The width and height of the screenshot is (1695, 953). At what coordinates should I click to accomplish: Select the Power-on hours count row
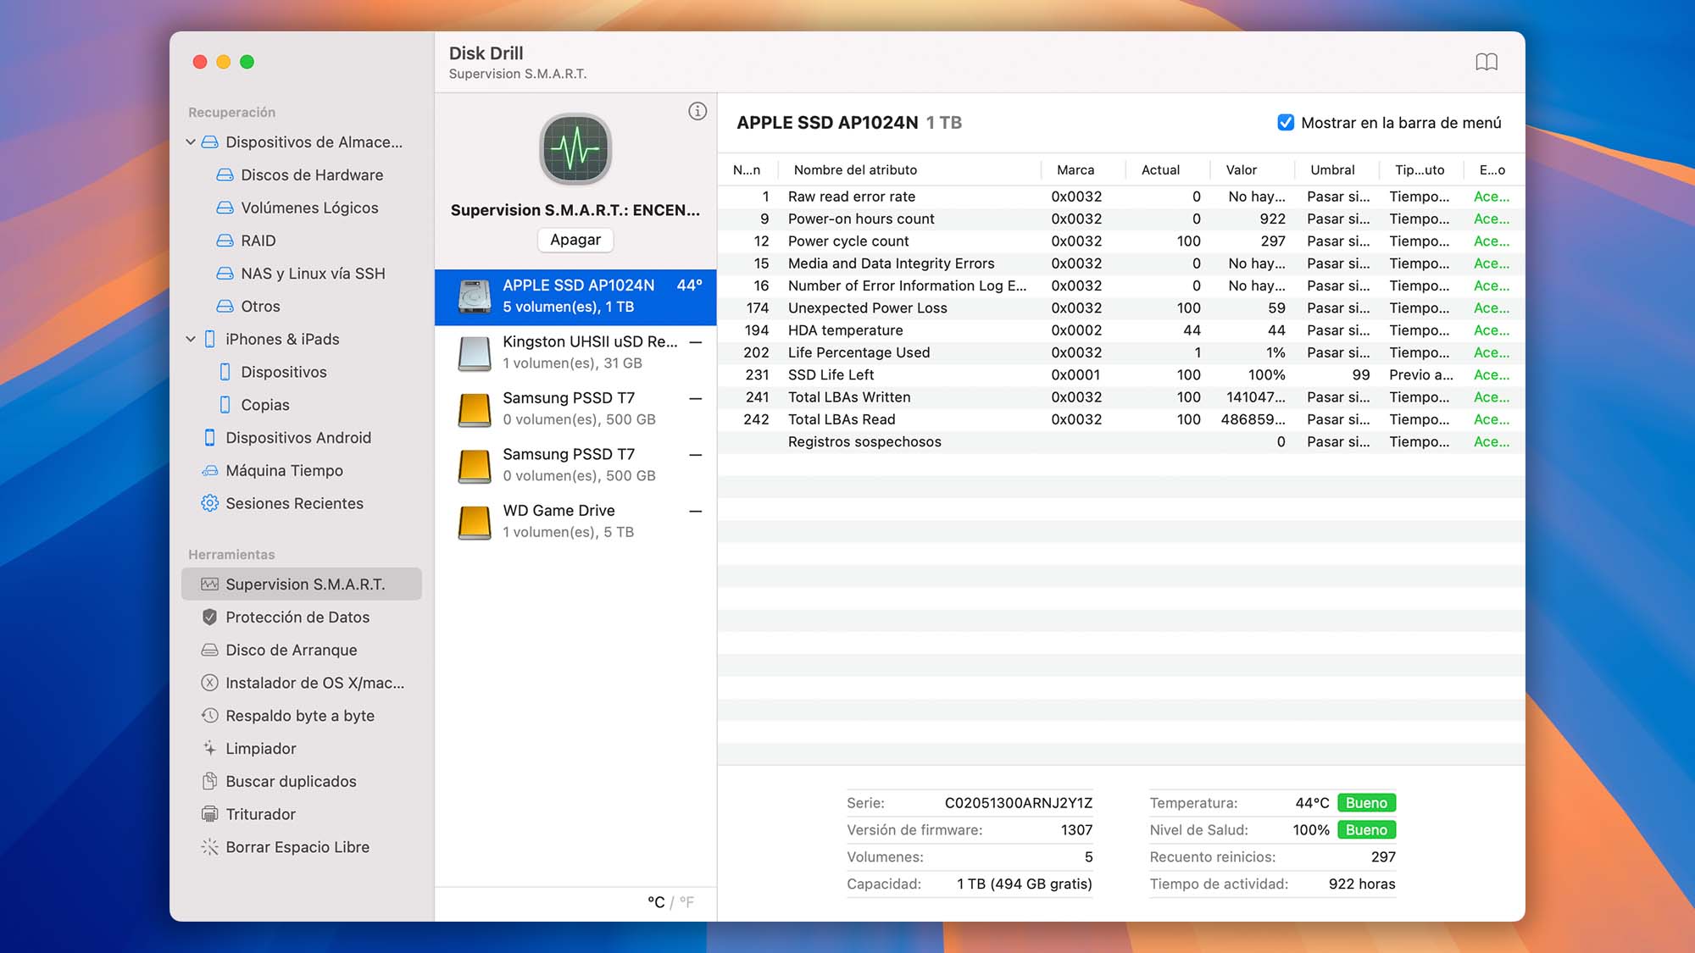pos(1120,219)
